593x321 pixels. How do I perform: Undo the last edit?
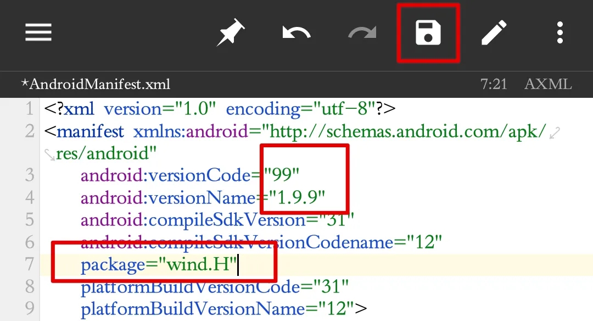coord(296,34)
